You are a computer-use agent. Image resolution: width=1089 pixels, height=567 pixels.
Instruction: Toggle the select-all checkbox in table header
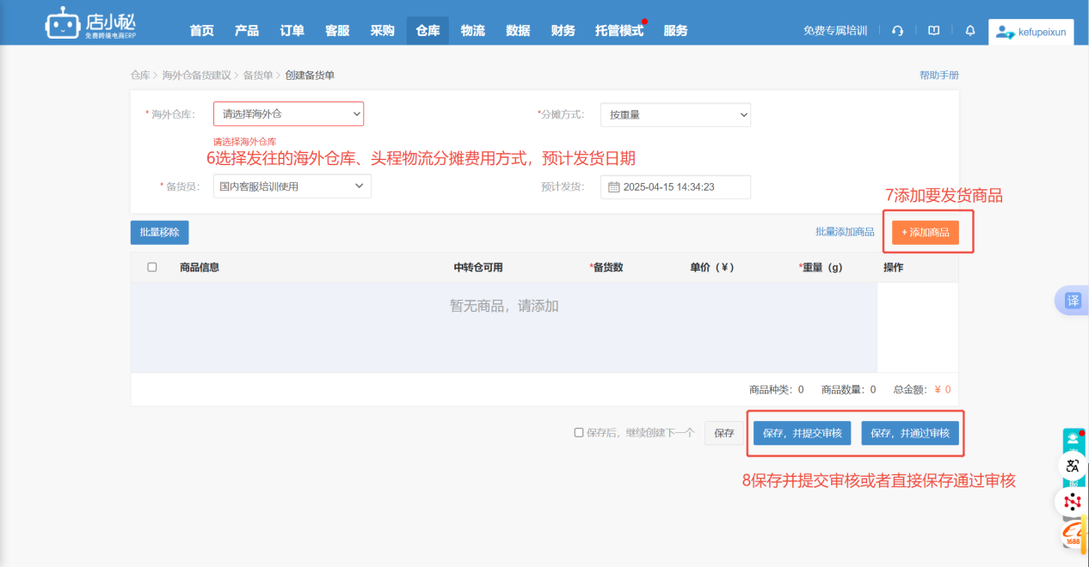(x=152, y=267)
